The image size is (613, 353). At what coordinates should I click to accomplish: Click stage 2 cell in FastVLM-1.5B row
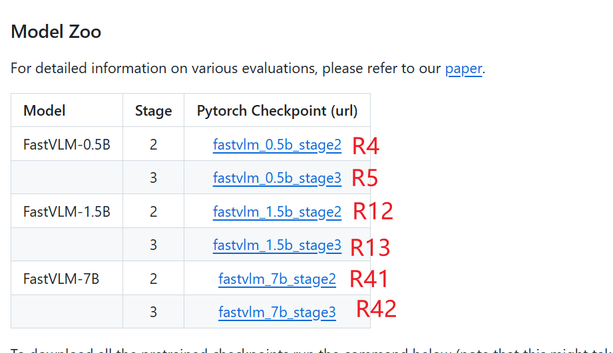click(x=153, y=211)
